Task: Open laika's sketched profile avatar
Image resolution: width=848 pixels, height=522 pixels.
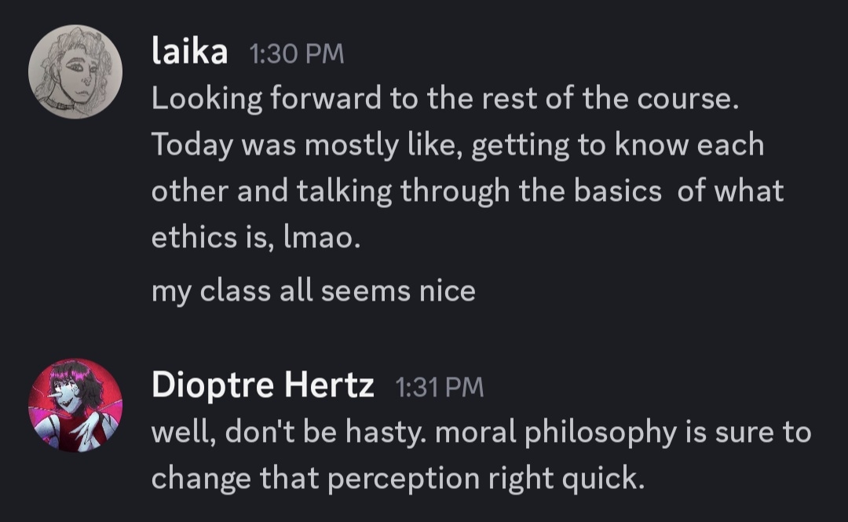Action: click(x=75, y=71)
